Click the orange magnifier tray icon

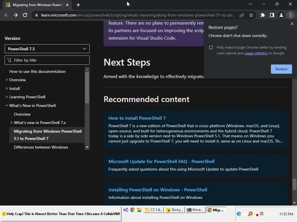pyautogui.click(x=250, y=214)
